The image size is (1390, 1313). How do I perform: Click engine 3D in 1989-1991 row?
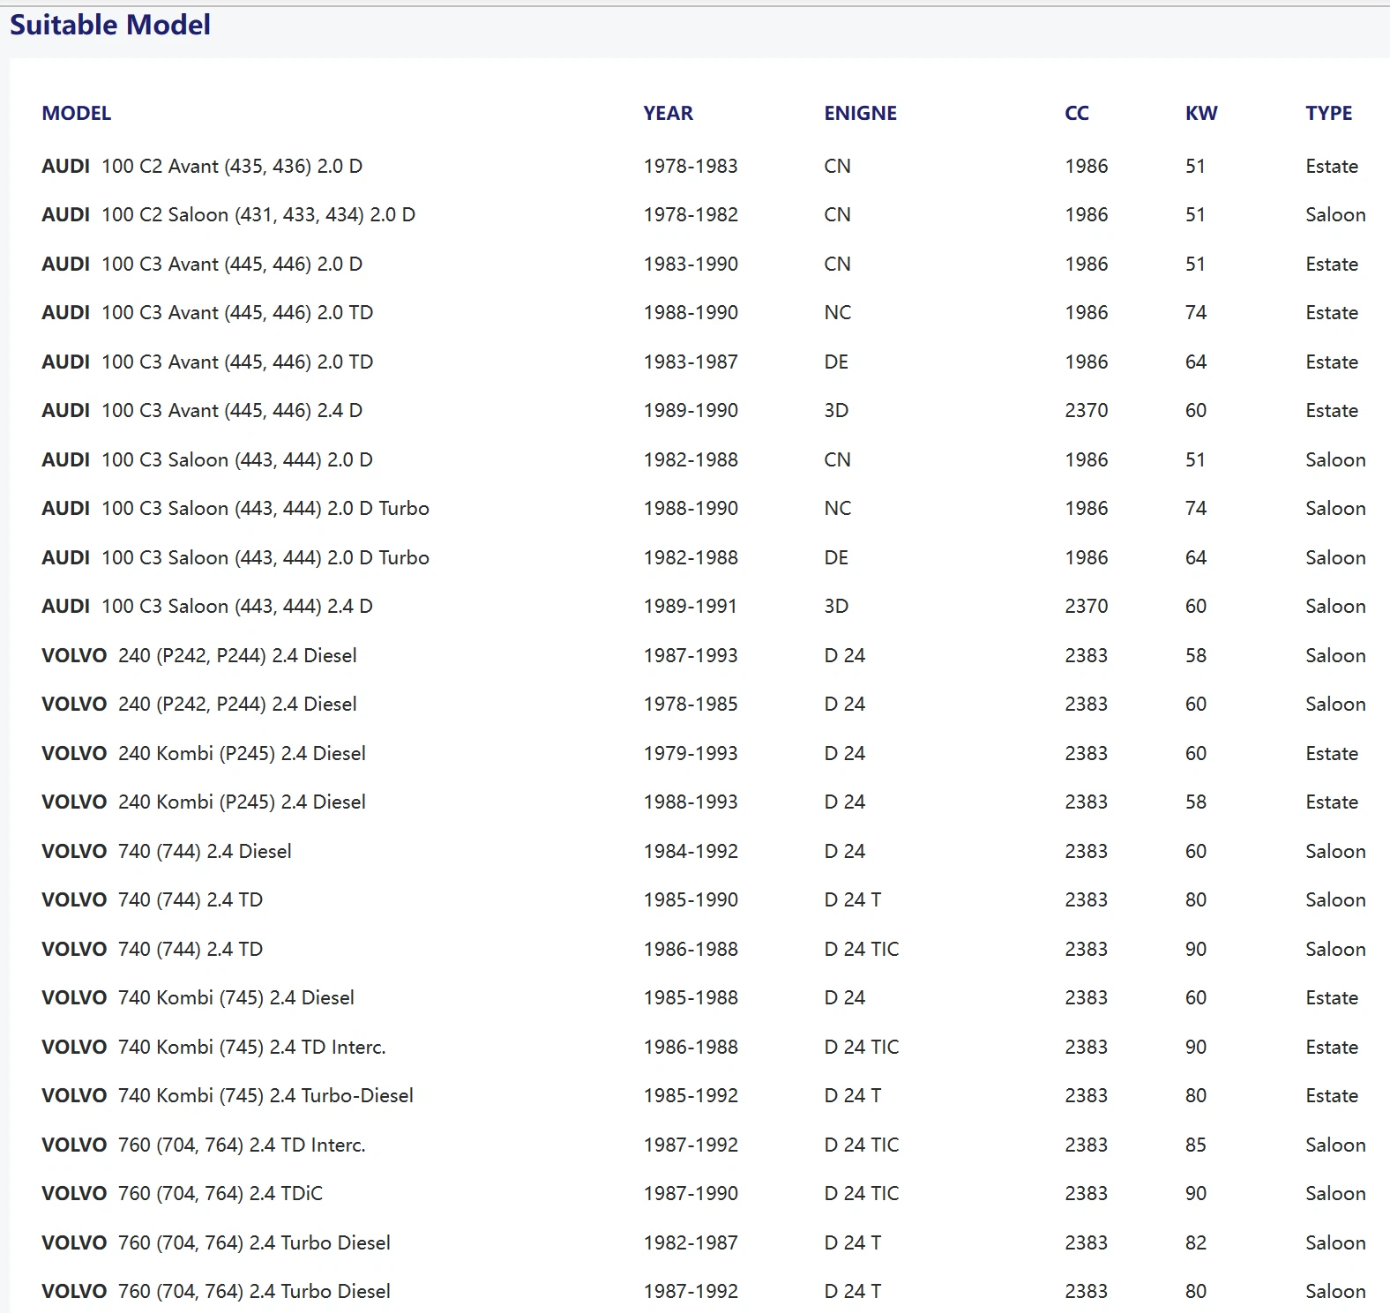pyautogui.click(x=836, y=607)
